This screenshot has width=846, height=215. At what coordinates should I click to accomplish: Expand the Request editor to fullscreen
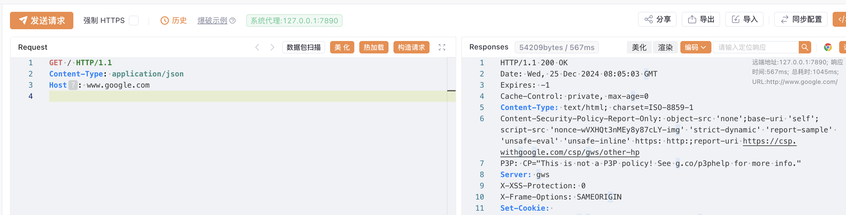pos(442,47)
